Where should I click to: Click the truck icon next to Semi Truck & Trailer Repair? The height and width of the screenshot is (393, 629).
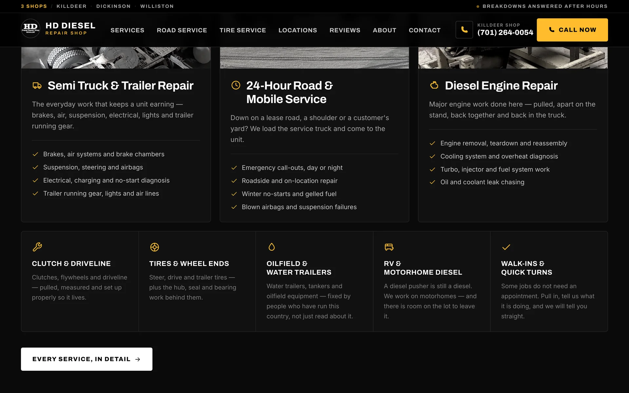(37, 86)
